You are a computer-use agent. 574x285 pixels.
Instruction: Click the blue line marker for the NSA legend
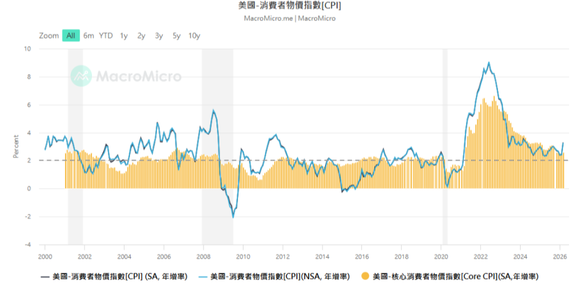pos(200,276)
